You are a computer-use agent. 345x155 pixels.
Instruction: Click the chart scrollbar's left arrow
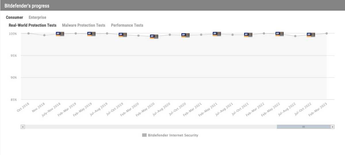(23, 127)
